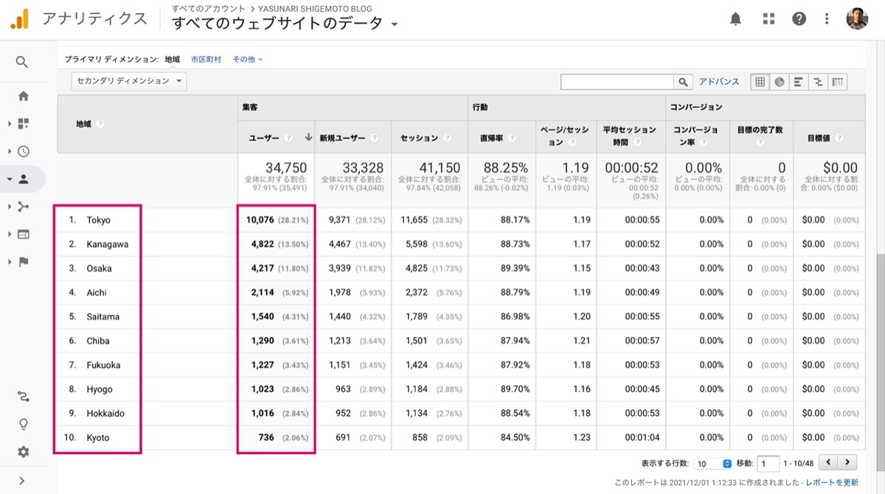The image size is (885, 494).
Task: Open the Google apps grid
Action: [x=768, y=19]
